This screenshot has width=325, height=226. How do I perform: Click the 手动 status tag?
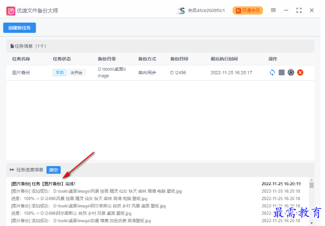coord(60,73)
